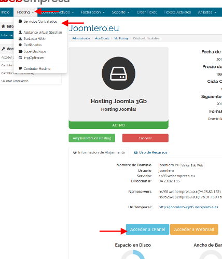This screenshot has width=222, height=259.
Task: Switch to Uso de Recursos tab
Action: point(150,152)
